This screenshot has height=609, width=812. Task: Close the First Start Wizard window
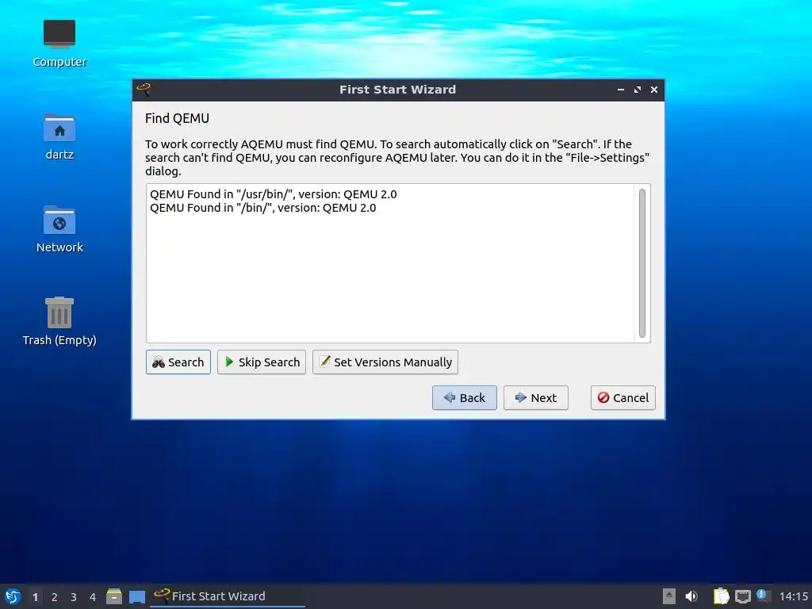coord(654,90)
